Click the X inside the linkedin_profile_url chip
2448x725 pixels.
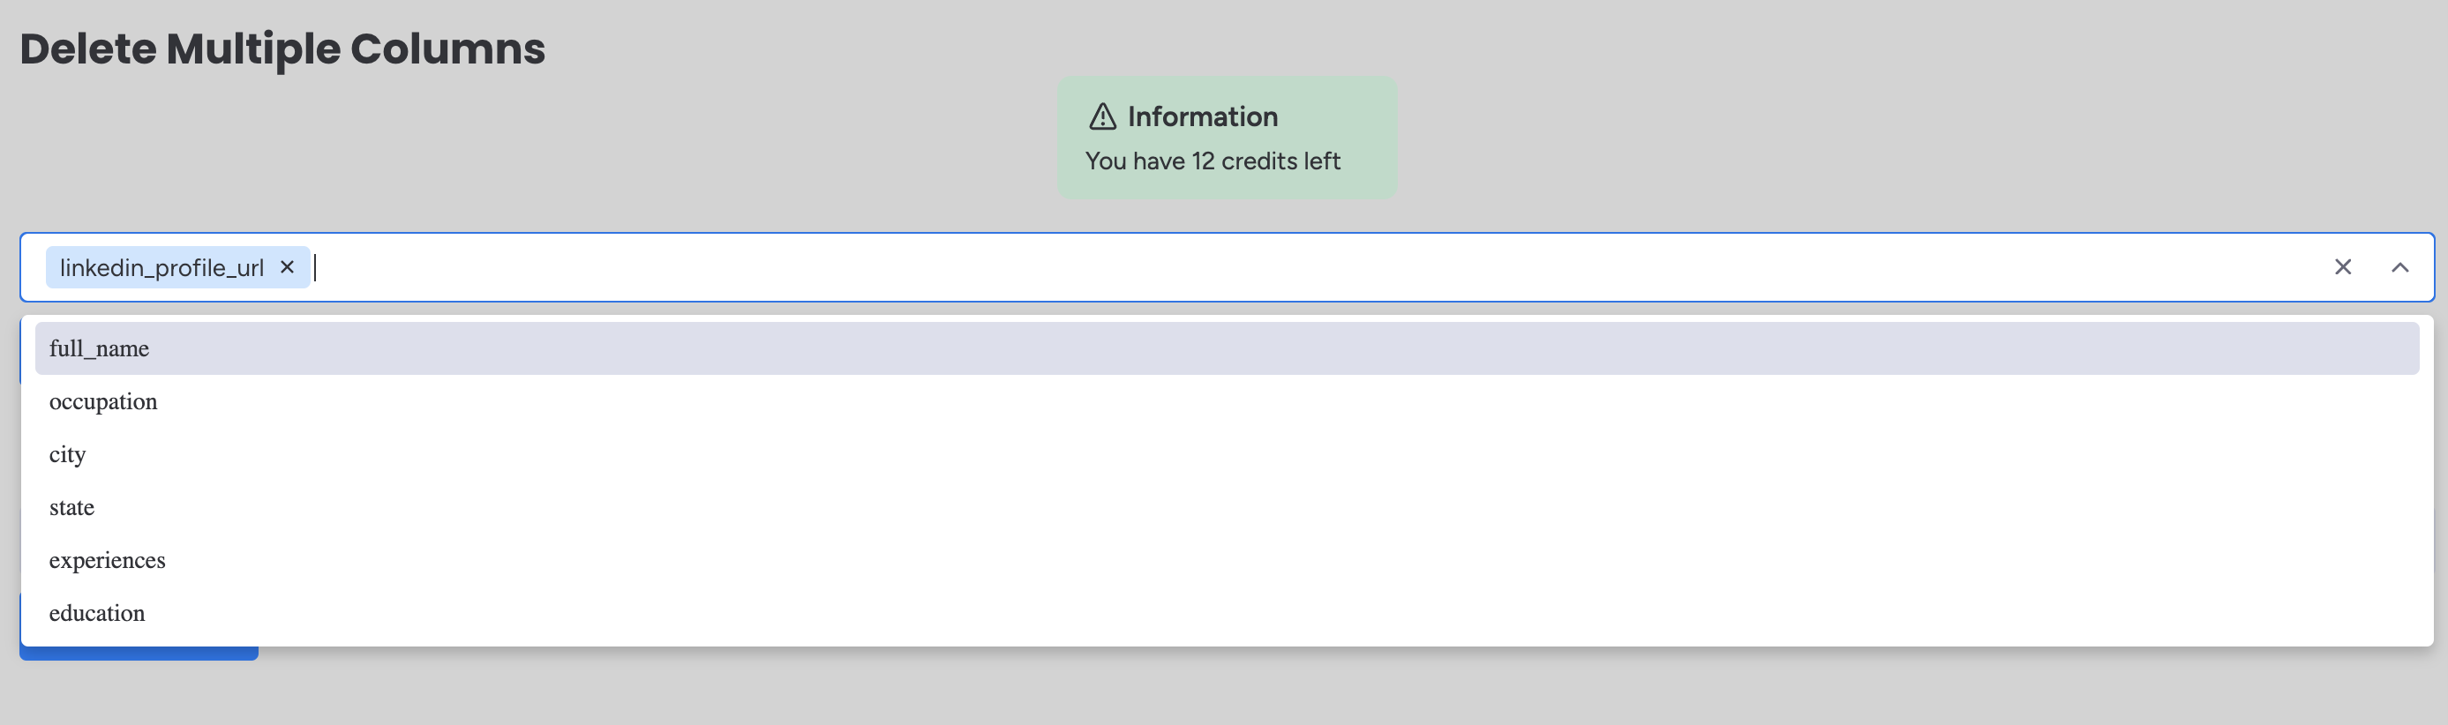(287, 267)
